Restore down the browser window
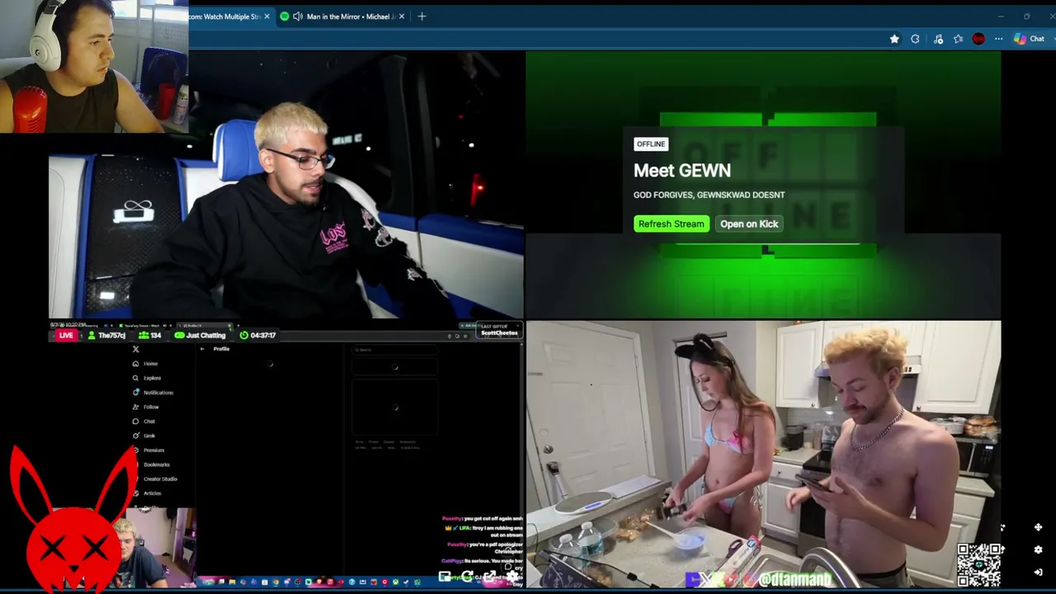The width and height of the screenshot is (1056, 594). tap(1026, 16)
